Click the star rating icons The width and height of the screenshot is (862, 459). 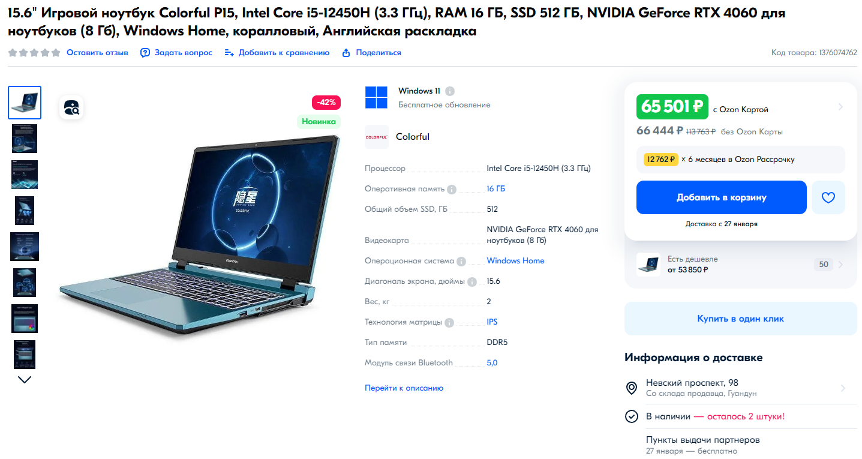click(34, 53)
